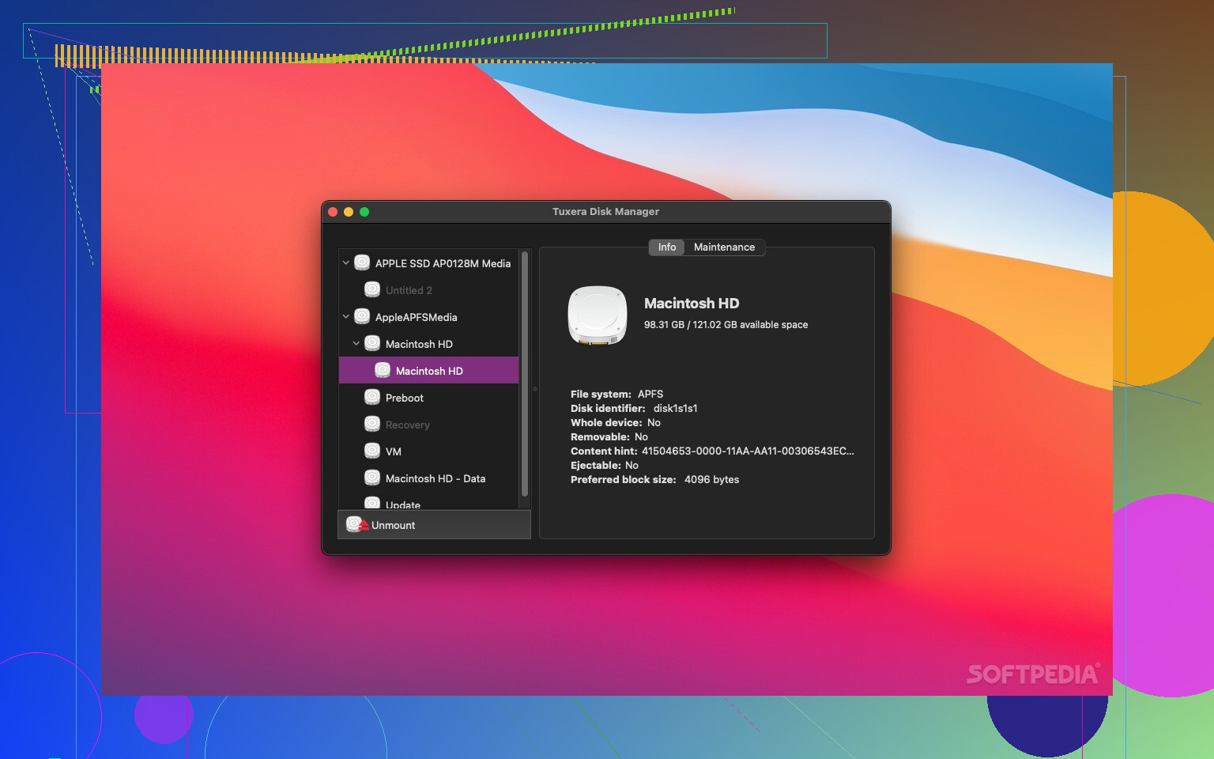Viewport: 1214px width, 759px height.
Task: Click the Preboot volume icon
Action: pos(372,397)
